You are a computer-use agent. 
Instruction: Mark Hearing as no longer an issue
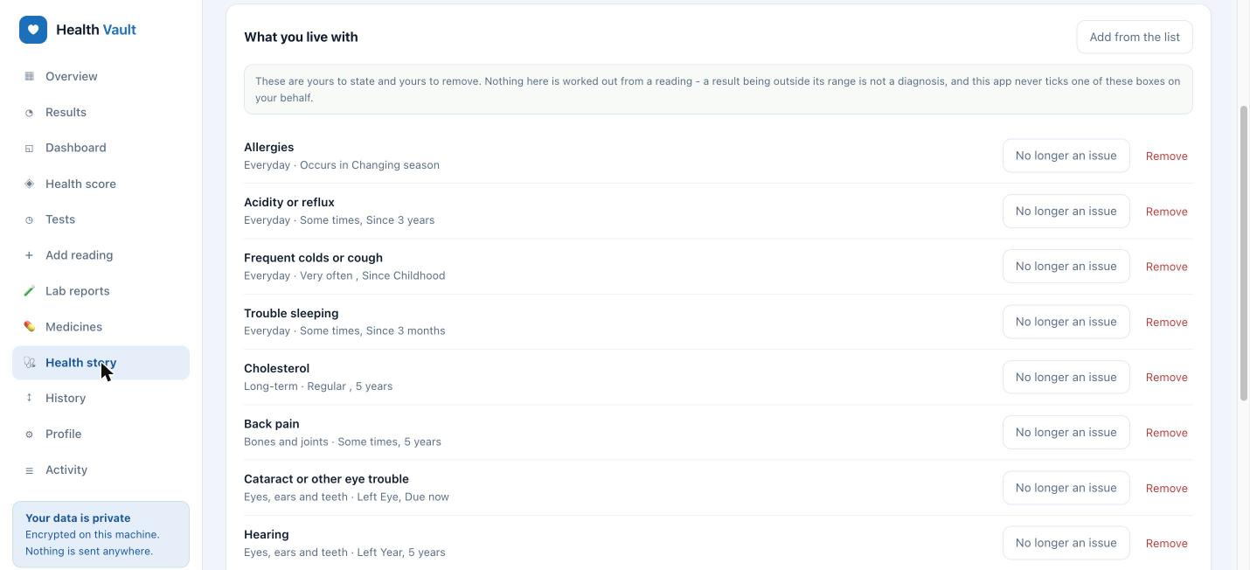tap(1066, 543)
